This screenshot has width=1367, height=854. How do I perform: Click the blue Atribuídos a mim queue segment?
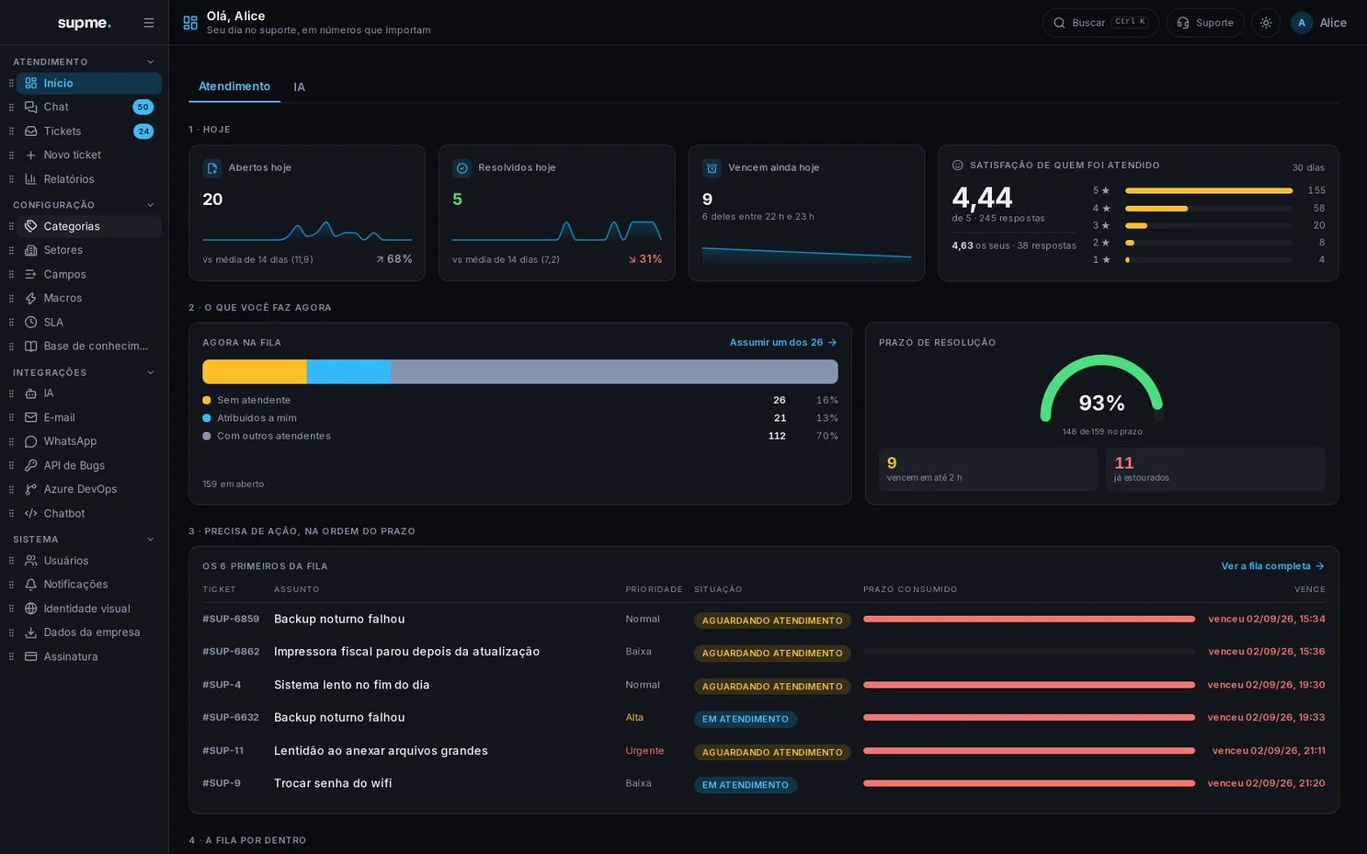click(349, 371)
